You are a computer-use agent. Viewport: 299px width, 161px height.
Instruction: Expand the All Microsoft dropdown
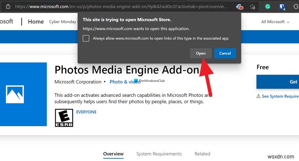coord(275,22)
